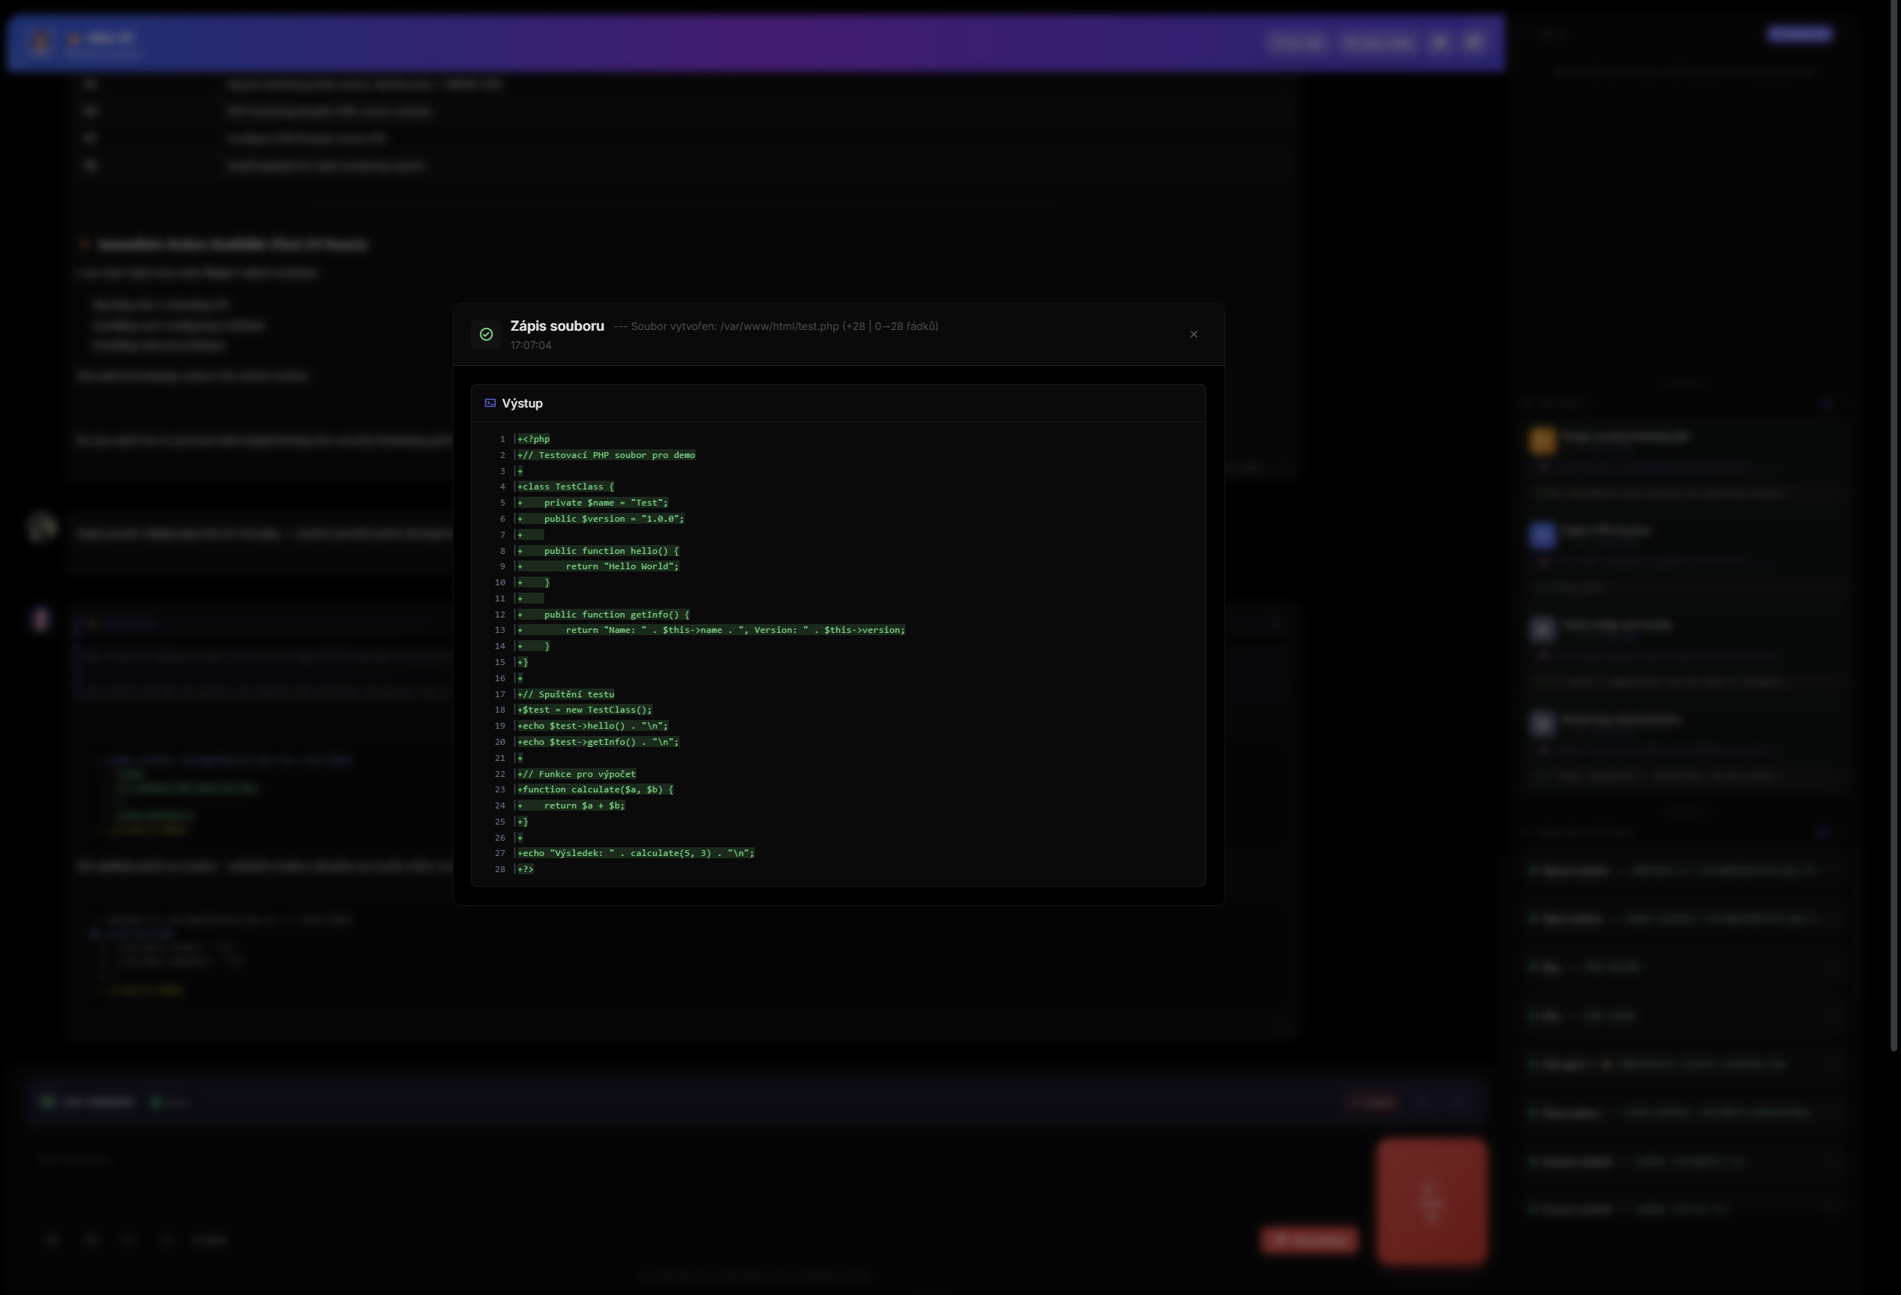1901x1295 pixels.
Task: Click the Výstup terminal icon
Action: 490,402
